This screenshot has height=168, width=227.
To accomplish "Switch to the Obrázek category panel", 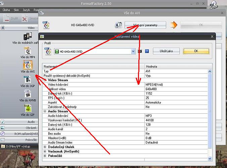I will (x=19, y=128).
